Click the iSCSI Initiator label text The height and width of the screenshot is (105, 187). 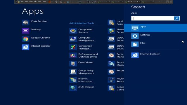pos(86,87)
